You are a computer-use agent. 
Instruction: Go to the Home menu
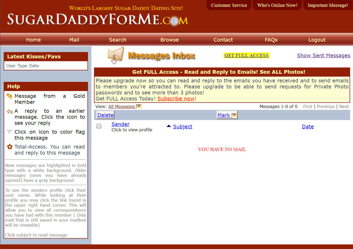click(33, 40)
